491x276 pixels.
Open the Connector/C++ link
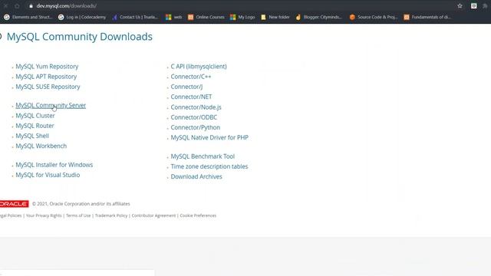pos(191,77)
